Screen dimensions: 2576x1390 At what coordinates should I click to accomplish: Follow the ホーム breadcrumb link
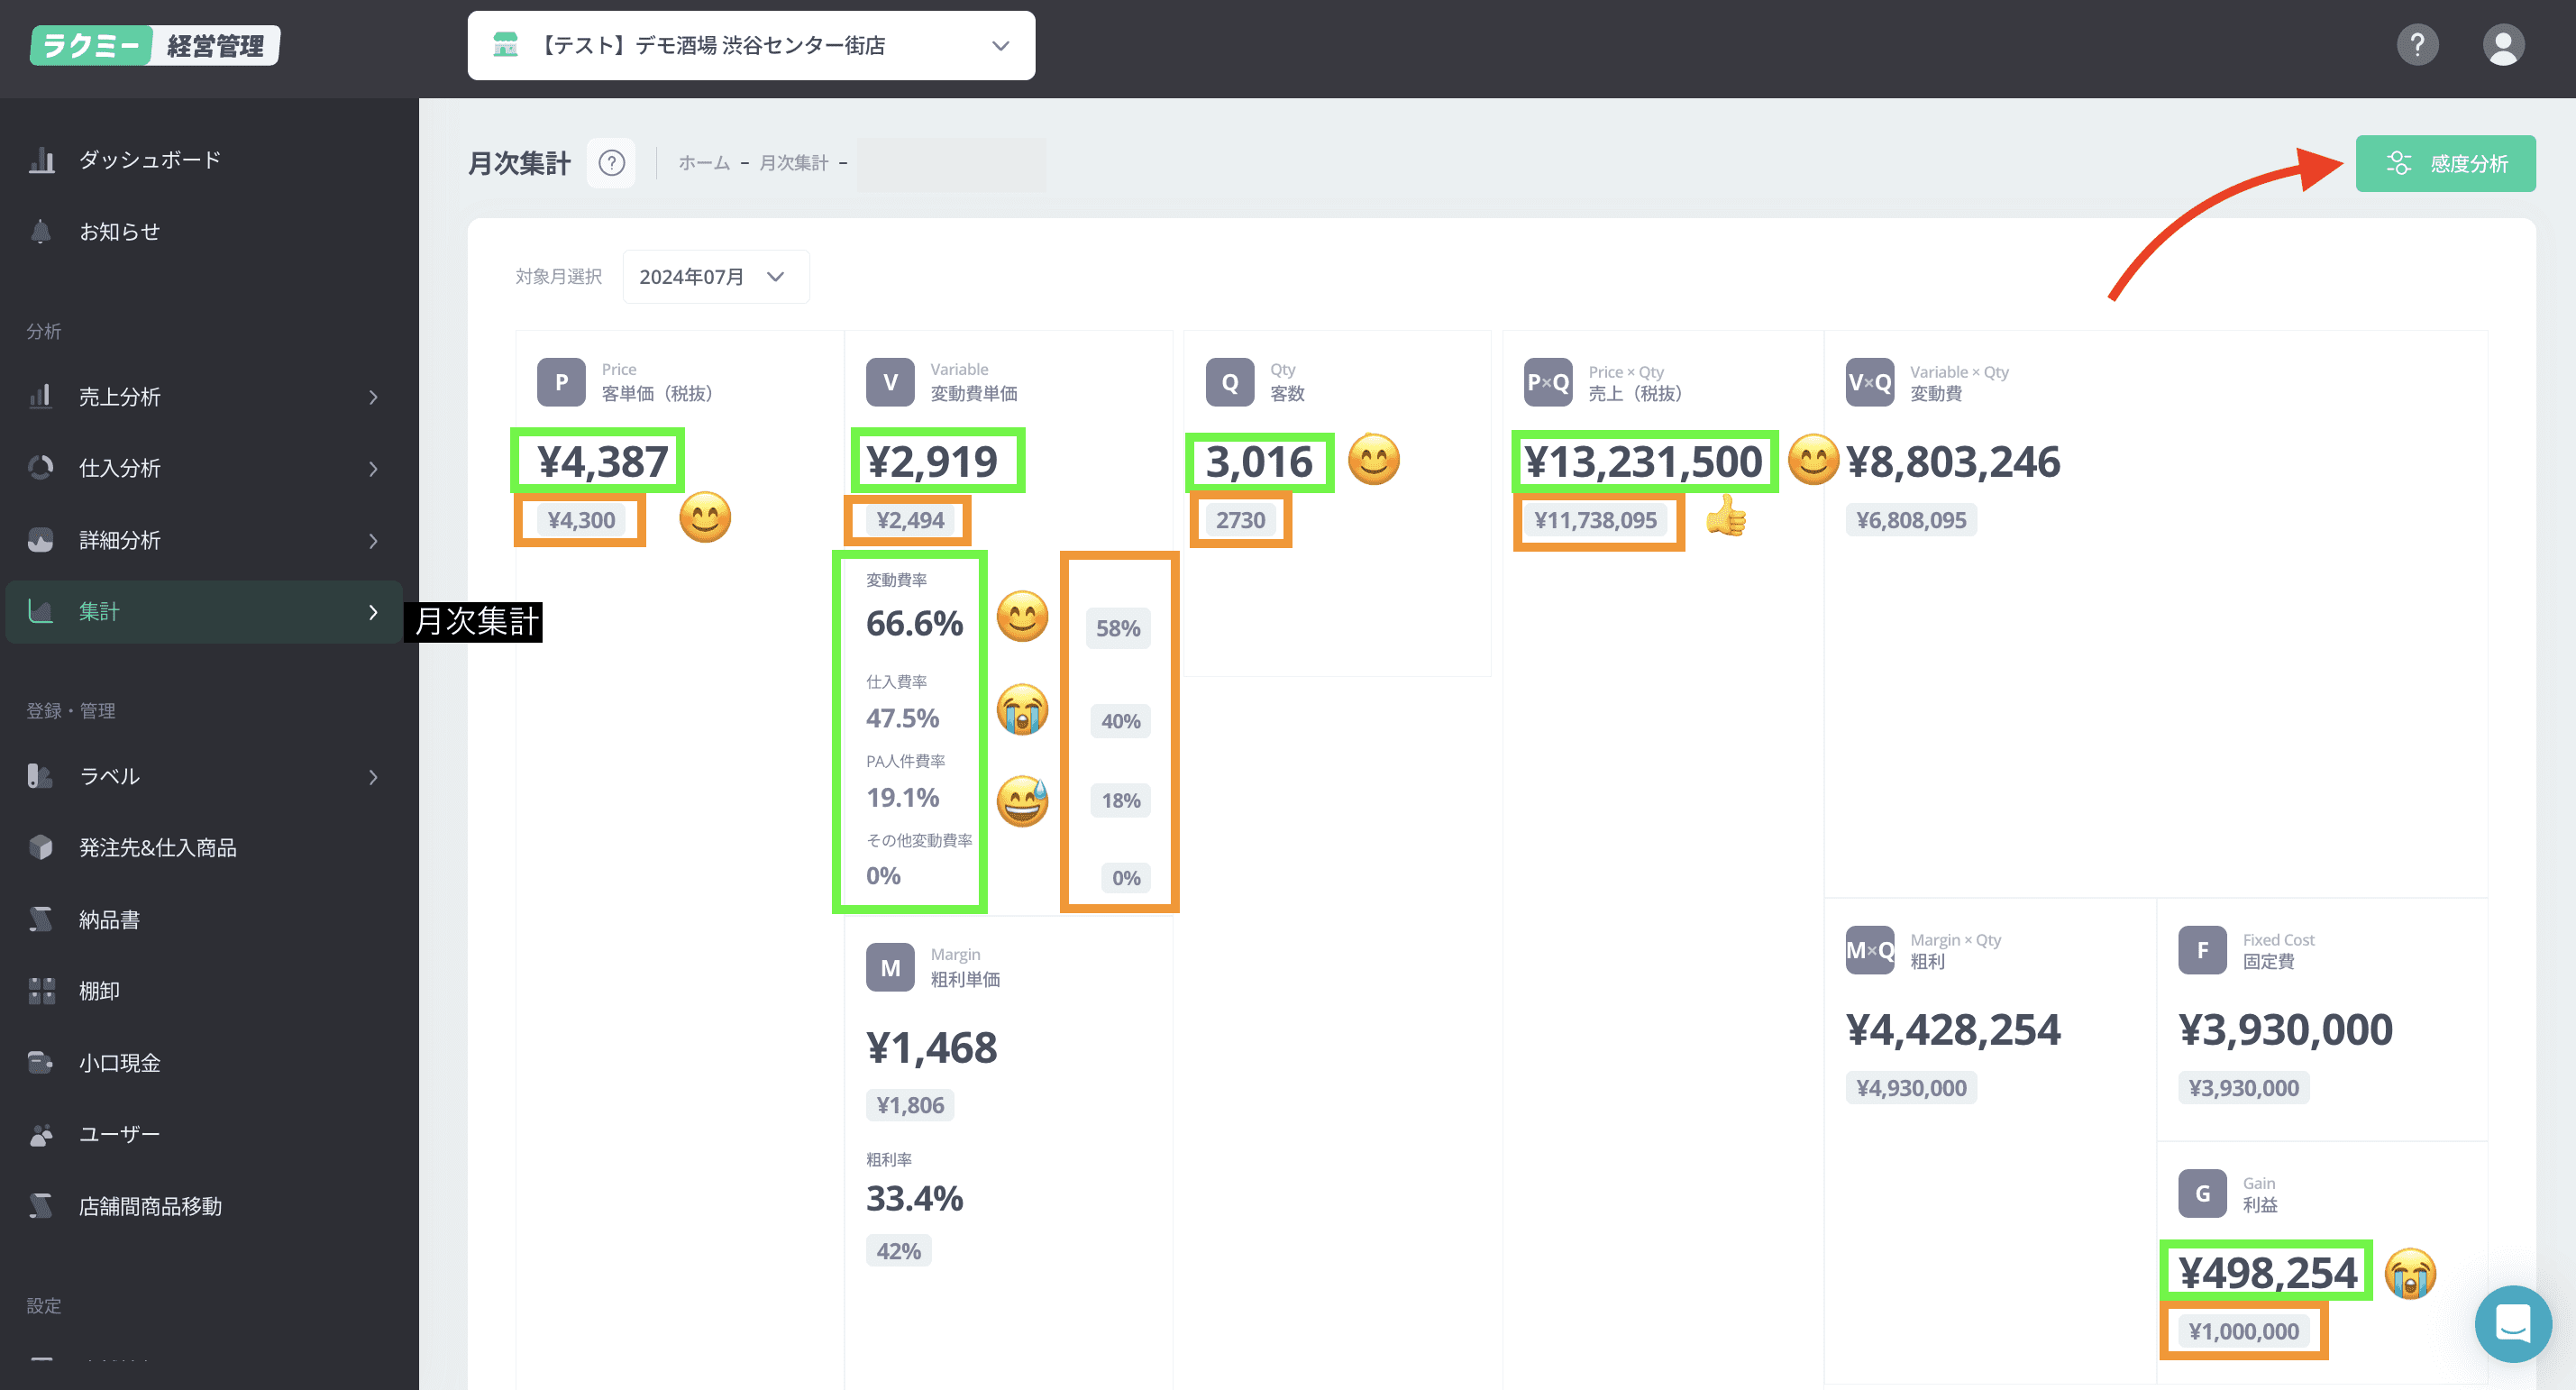[703, 163]
